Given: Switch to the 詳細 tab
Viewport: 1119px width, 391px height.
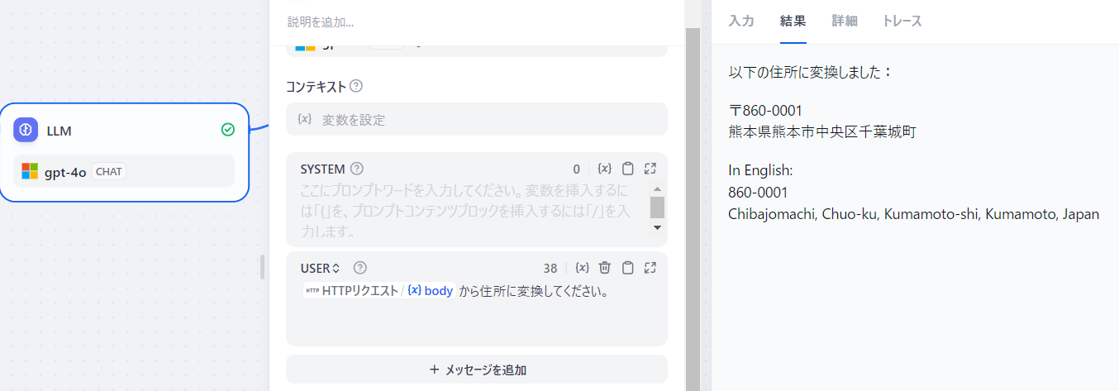Looking at the screenshot, I should [x=845, y=21].
